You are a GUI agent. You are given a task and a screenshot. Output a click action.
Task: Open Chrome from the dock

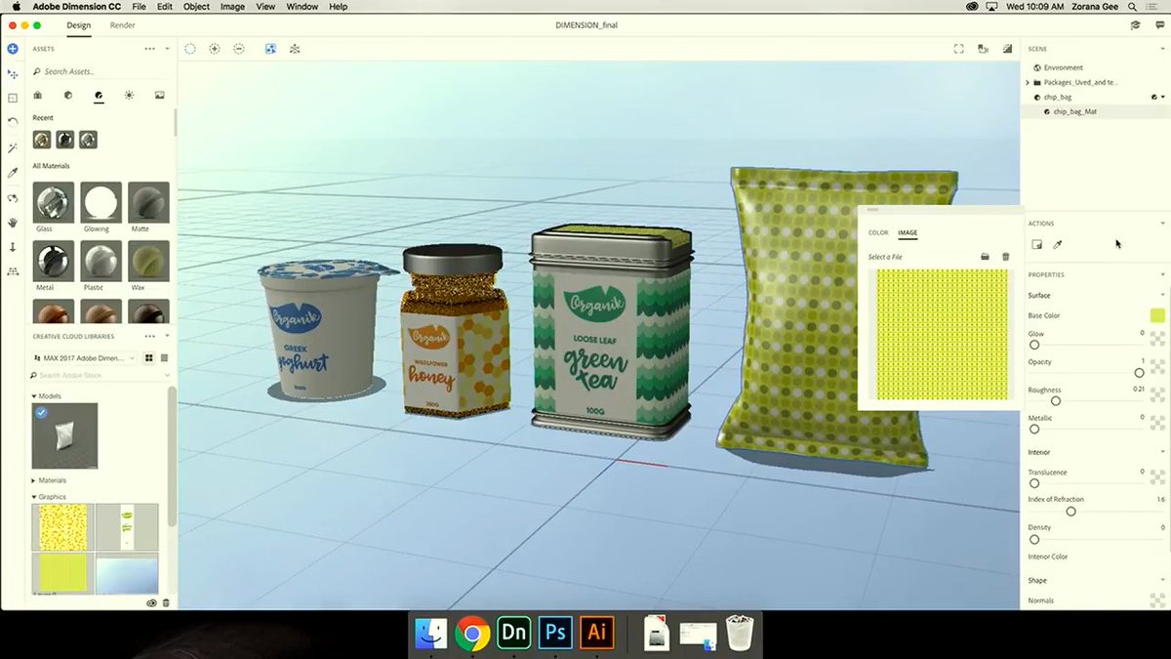(x=471, y=633)
